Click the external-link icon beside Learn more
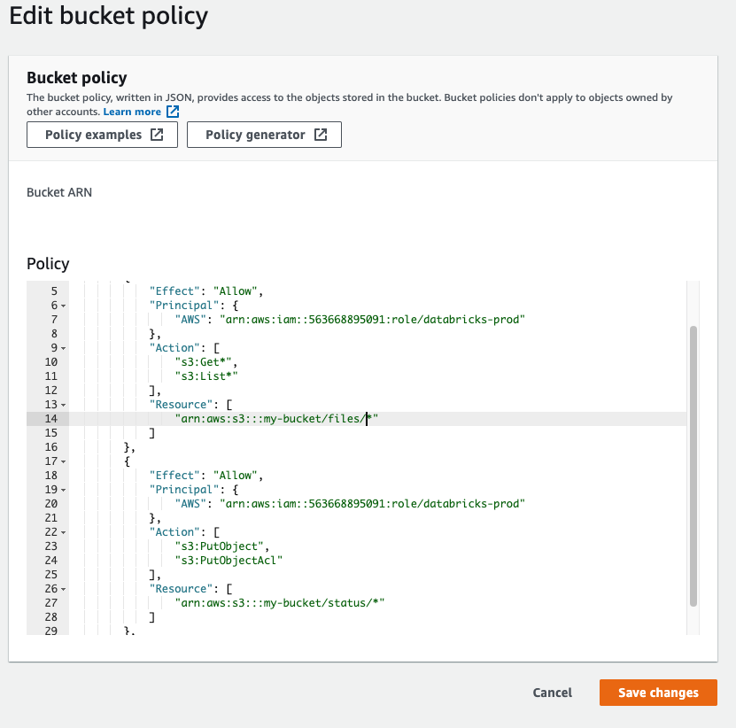The width and height of the screenshot is (736, 728). click(174, 112)
